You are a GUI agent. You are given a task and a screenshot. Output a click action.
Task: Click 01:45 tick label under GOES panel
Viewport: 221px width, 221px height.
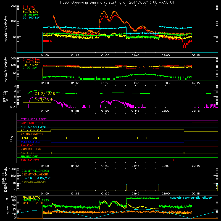[x=135, y=111]
